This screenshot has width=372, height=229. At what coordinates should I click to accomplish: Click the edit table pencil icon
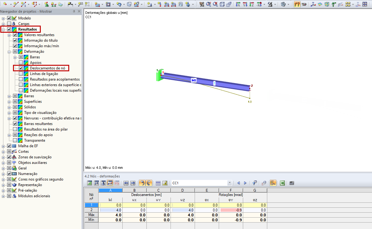[x=165, y=183]
